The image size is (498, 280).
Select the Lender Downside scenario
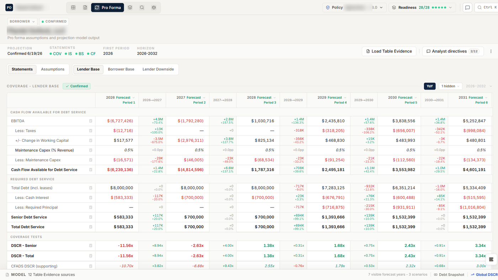[x=158, y=69]
